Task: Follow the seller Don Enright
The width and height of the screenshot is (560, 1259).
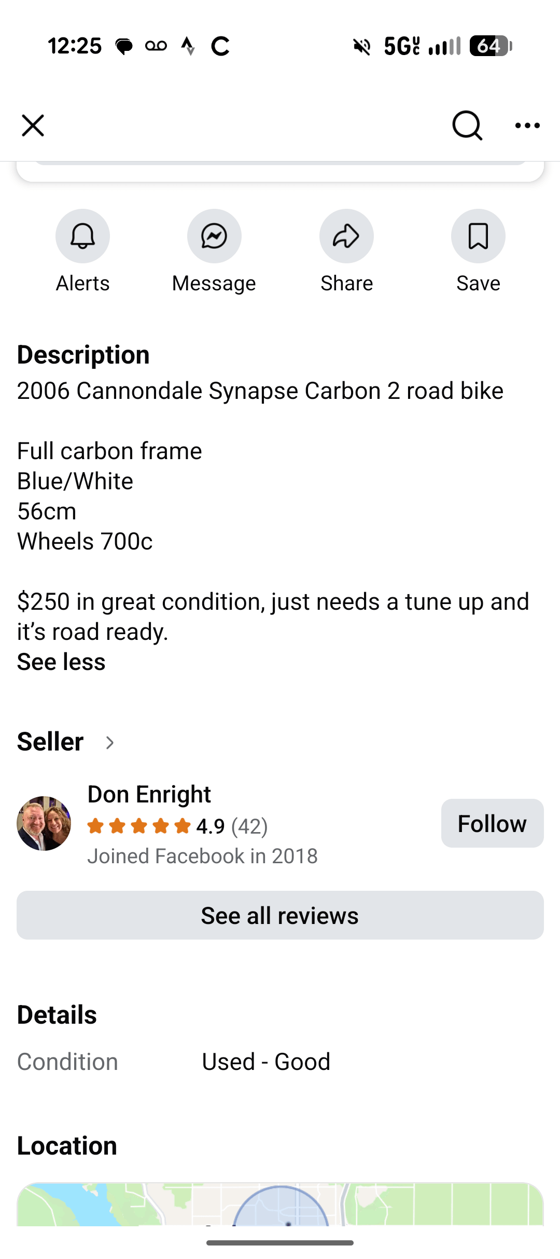Action: [492, 824]
